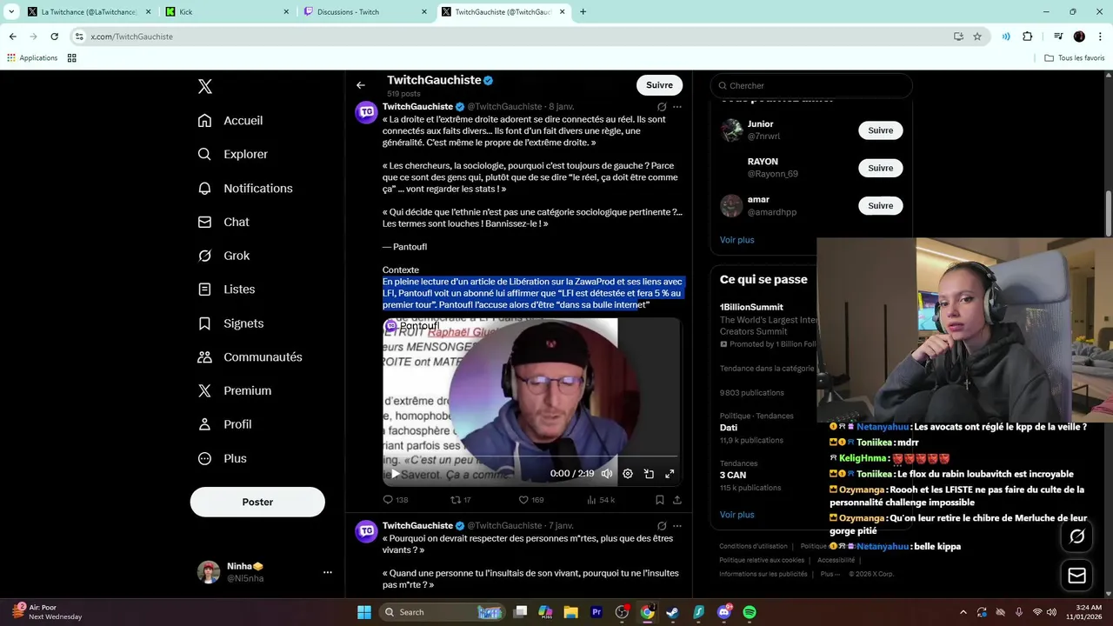Click Grok icon on 8 janv. post
Image resolution: width=1113 pixels, height=626 pixels.
coord(662,107)
